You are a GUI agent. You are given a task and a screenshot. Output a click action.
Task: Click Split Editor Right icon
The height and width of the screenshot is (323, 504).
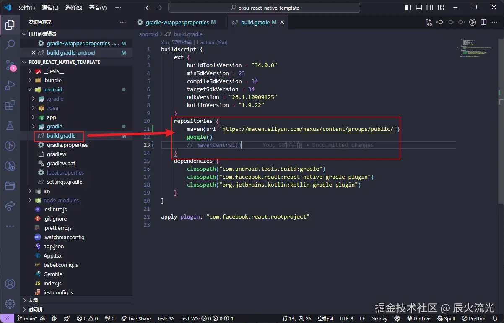(x=483, y=22)
